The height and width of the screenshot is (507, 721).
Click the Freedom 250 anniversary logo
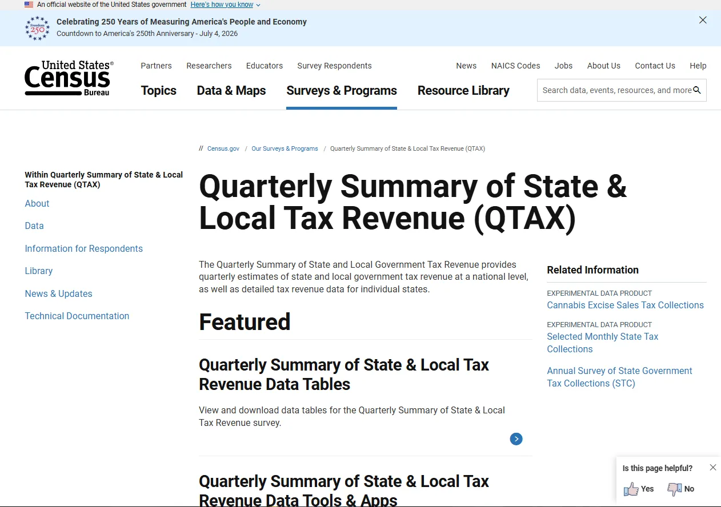coord(38,28)
